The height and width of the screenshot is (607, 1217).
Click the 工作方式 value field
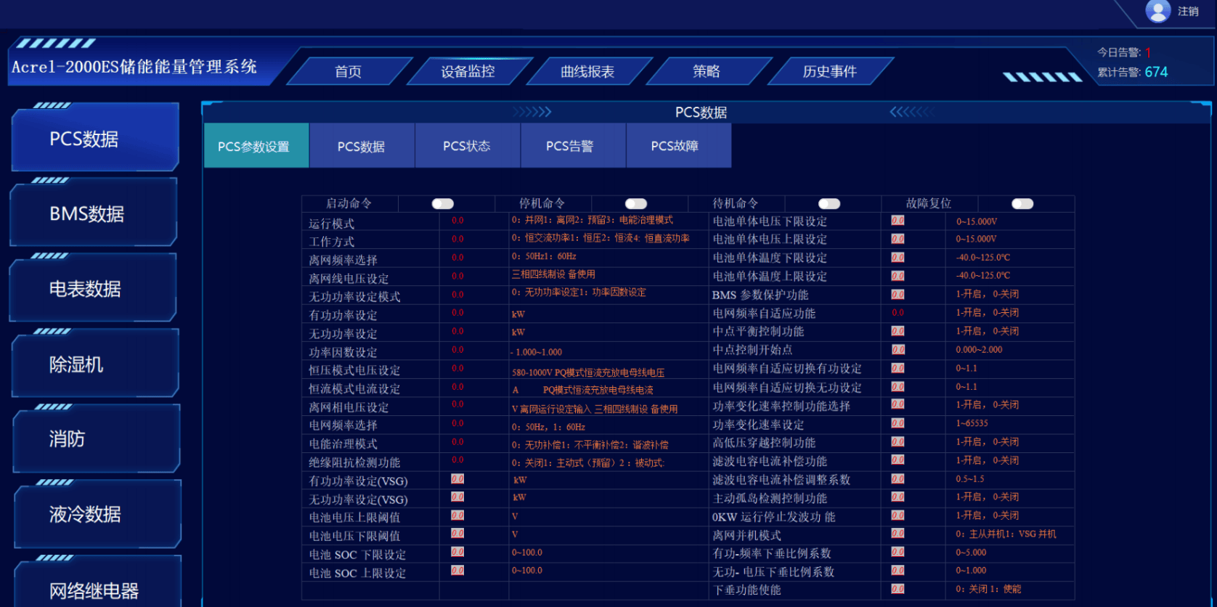457,239
